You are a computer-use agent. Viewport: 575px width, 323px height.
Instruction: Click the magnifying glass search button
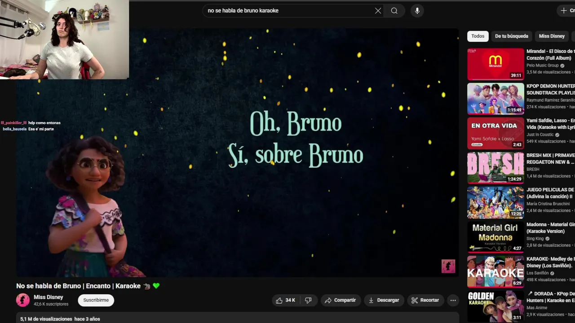point(394,11)
